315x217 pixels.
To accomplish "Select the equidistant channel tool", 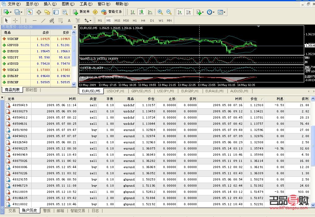I will tap(52, 20).
